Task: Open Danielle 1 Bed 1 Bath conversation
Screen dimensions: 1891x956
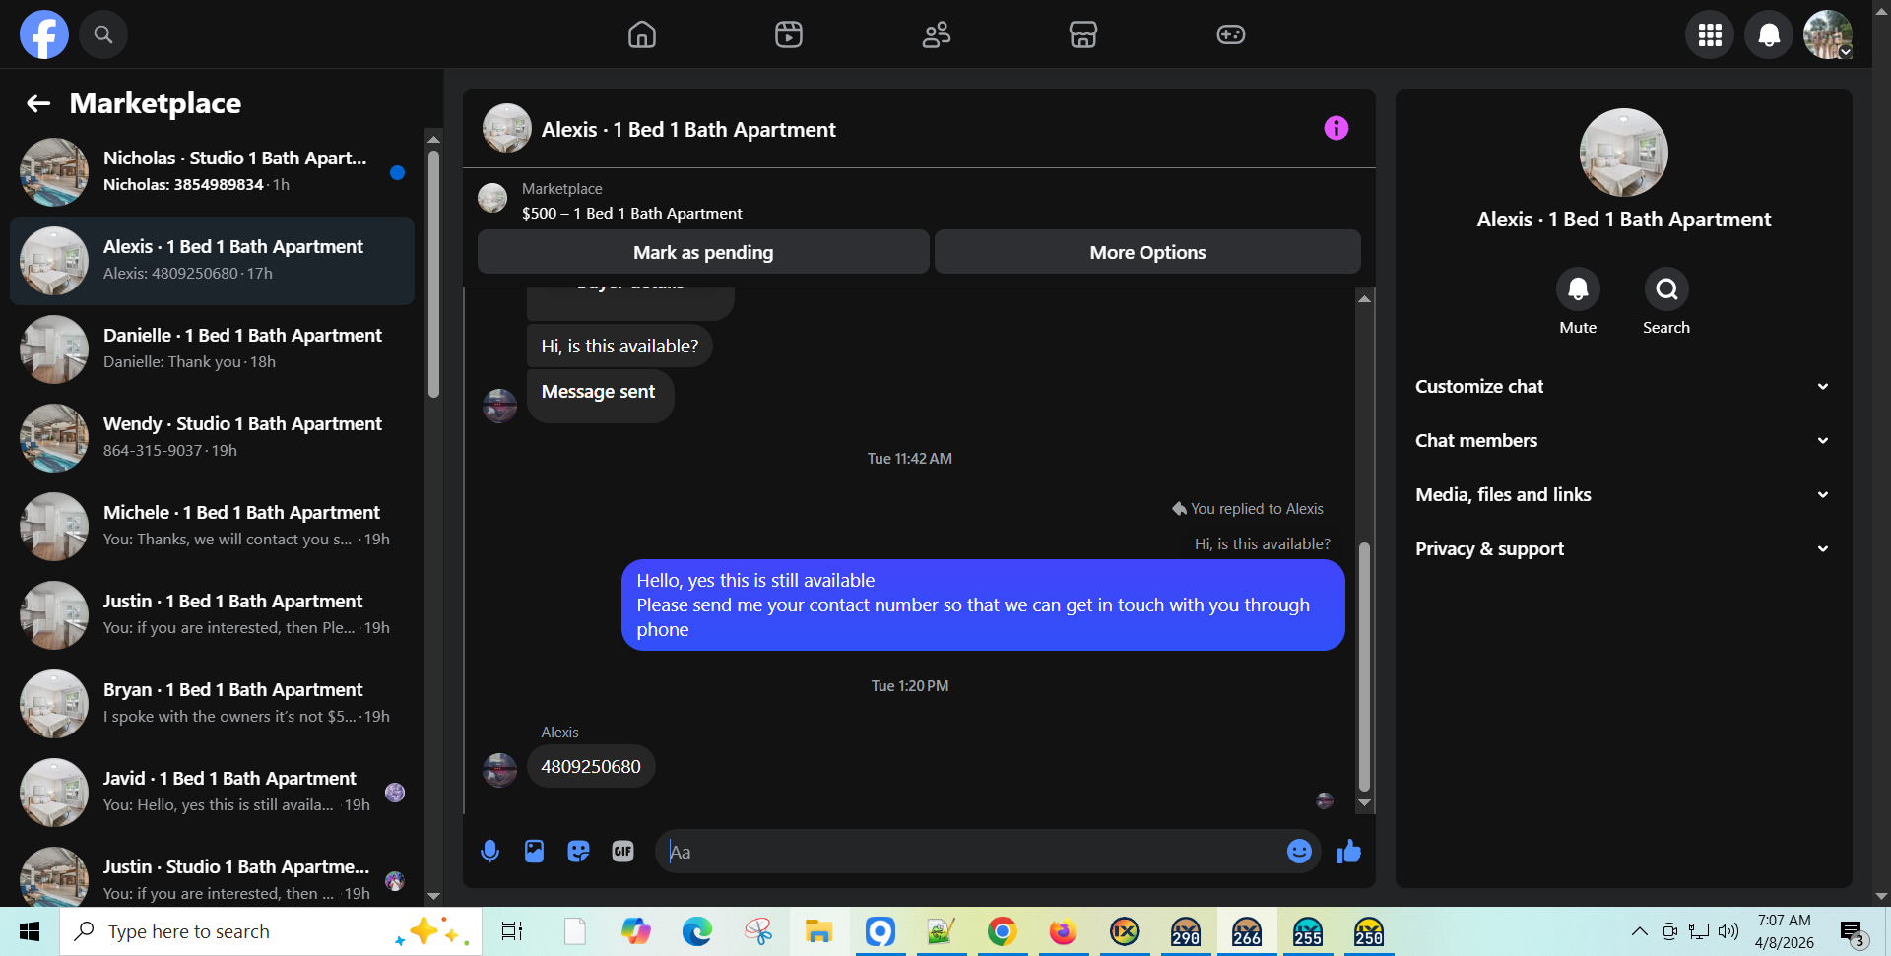Action: click(x=212, y=350)
